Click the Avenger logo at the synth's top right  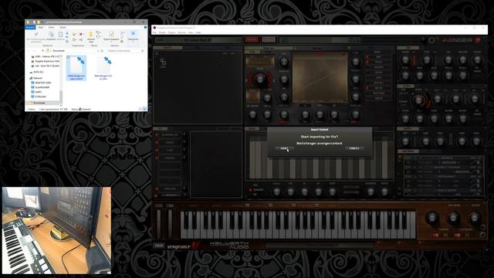[458, 40]
